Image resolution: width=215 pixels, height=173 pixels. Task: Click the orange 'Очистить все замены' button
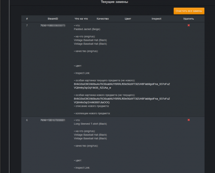coord(189,11)
